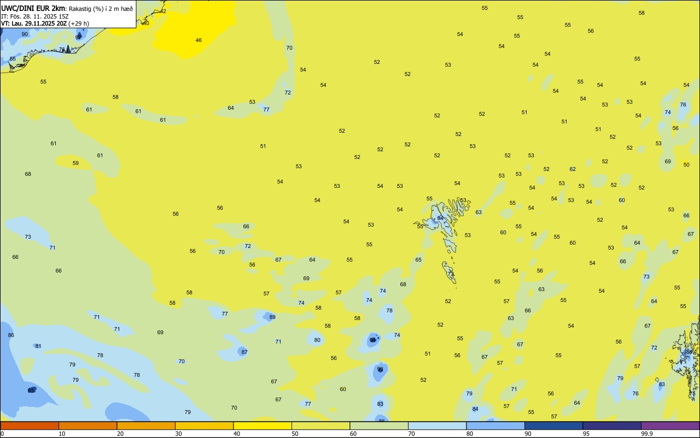Click the value 81 on the map

click(x=38, y=346)
